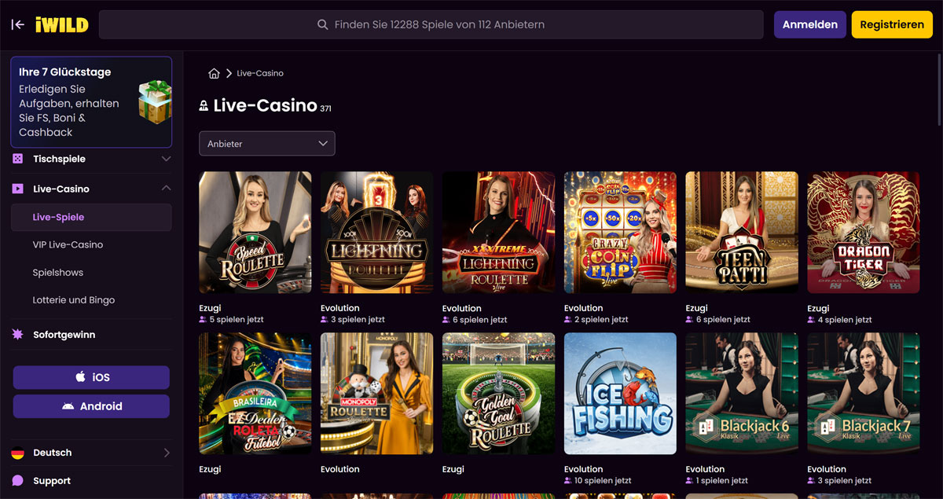Screen dimensions: 943x499
Task: Open VIP Live-Casino category
Action: (68, 244)
